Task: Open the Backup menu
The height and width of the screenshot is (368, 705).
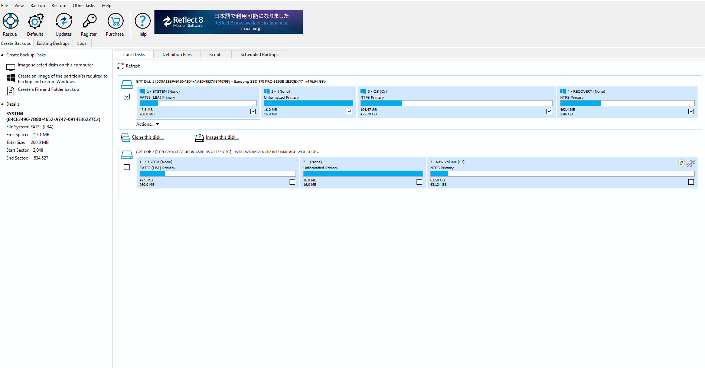Action: coord(37,6)
